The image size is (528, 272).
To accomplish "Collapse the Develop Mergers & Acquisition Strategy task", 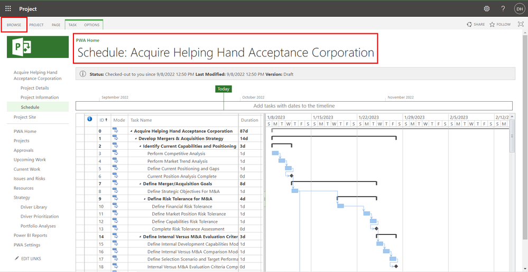I will (x=136, y=139).
